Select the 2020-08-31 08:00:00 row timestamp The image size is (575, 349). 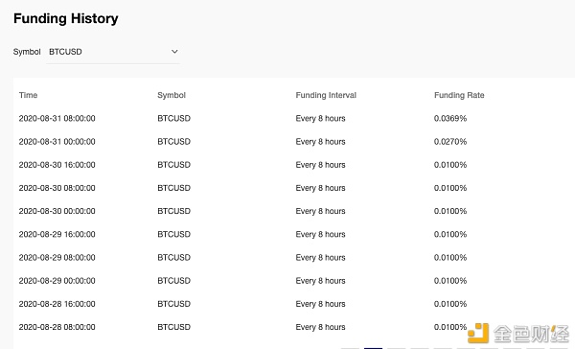(x=57, y=119)
